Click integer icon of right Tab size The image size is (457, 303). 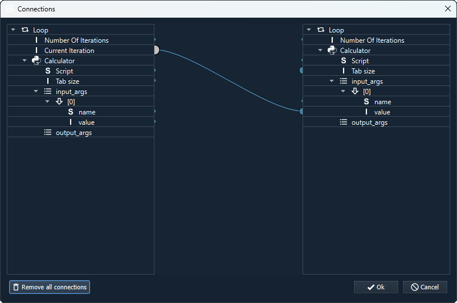click(x=344, y=71)
